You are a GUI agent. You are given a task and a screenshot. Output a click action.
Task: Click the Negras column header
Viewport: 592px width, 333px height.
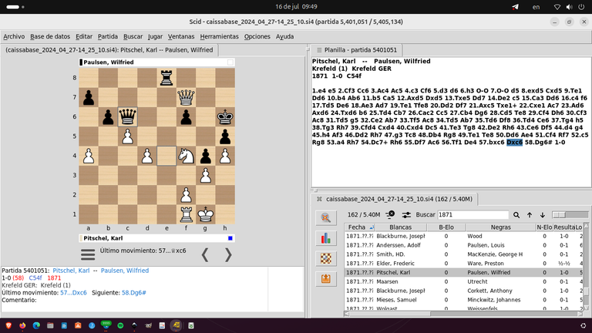(500, 227)
